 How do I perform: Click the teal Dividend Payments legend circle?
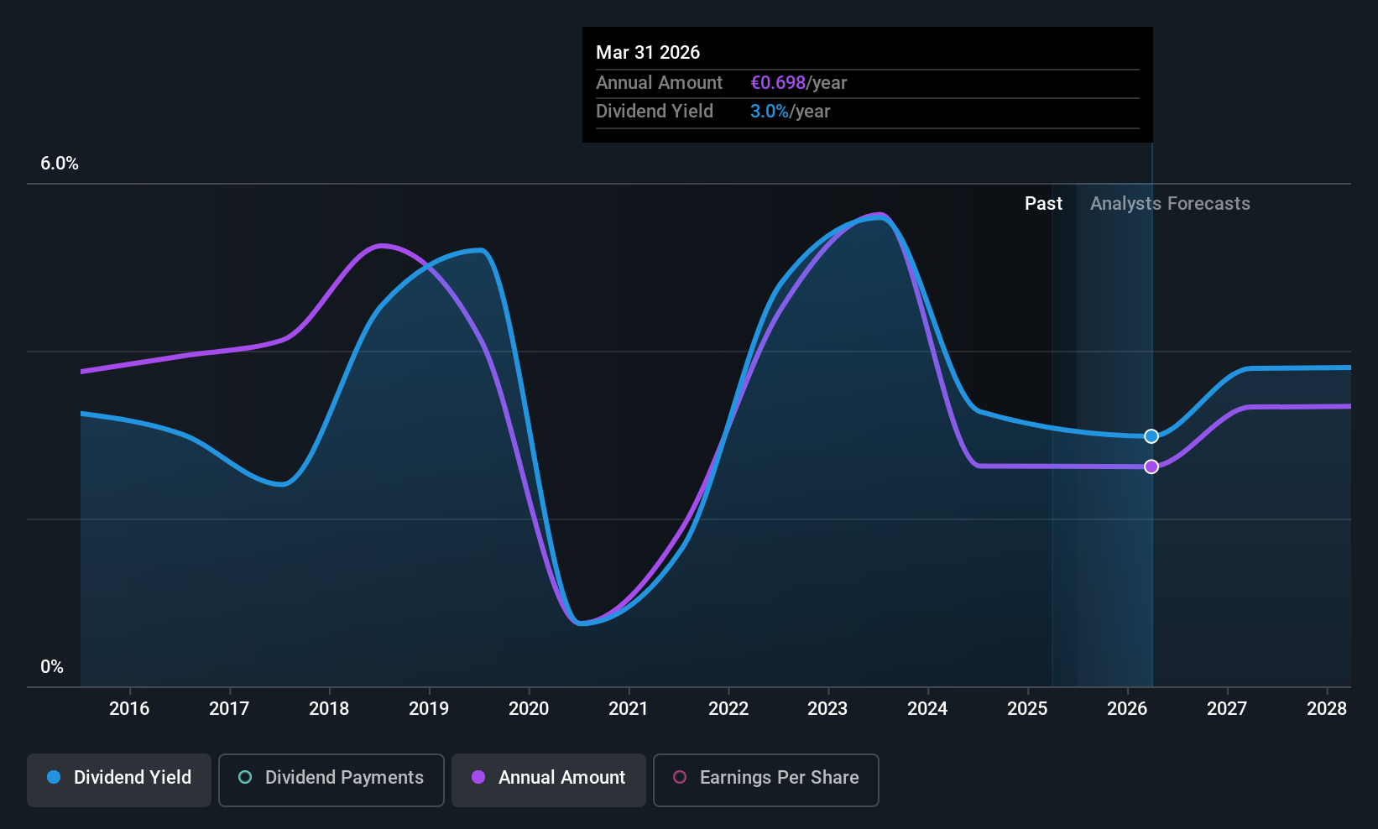tap(245, 777)
